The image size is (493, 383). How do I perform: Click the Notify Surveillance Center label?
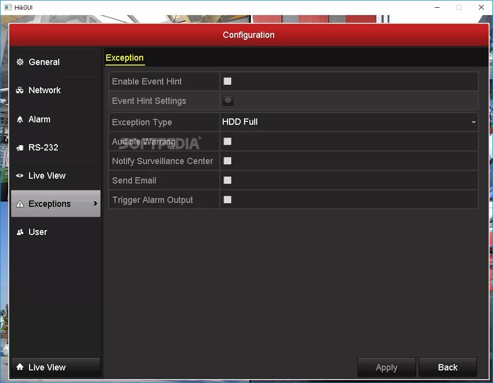pos(162,161)
